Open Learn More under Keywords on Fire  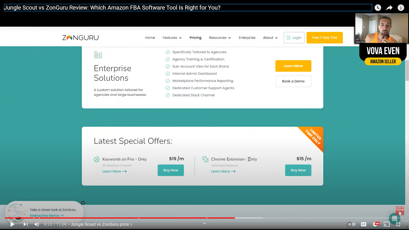point(115,171)
